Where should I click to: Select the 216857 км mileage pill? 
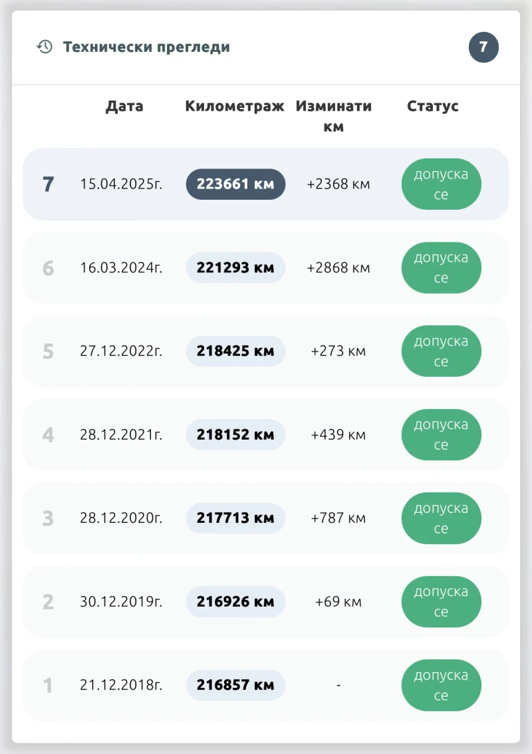pyautogui.click(x=235, y=685)
